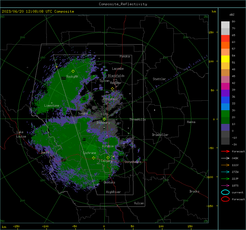Click the yellow radar-site diamond near Olds
Image resolution: width=246 pixels, height=230 pixels.
[x=104, y=119]
